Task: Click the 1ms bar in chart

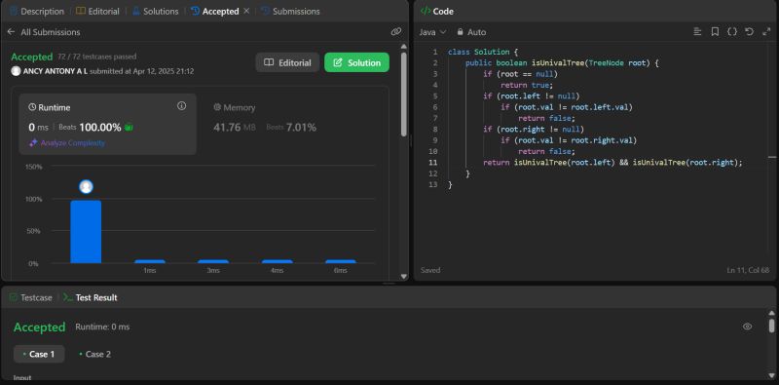Action: [150, 261]
